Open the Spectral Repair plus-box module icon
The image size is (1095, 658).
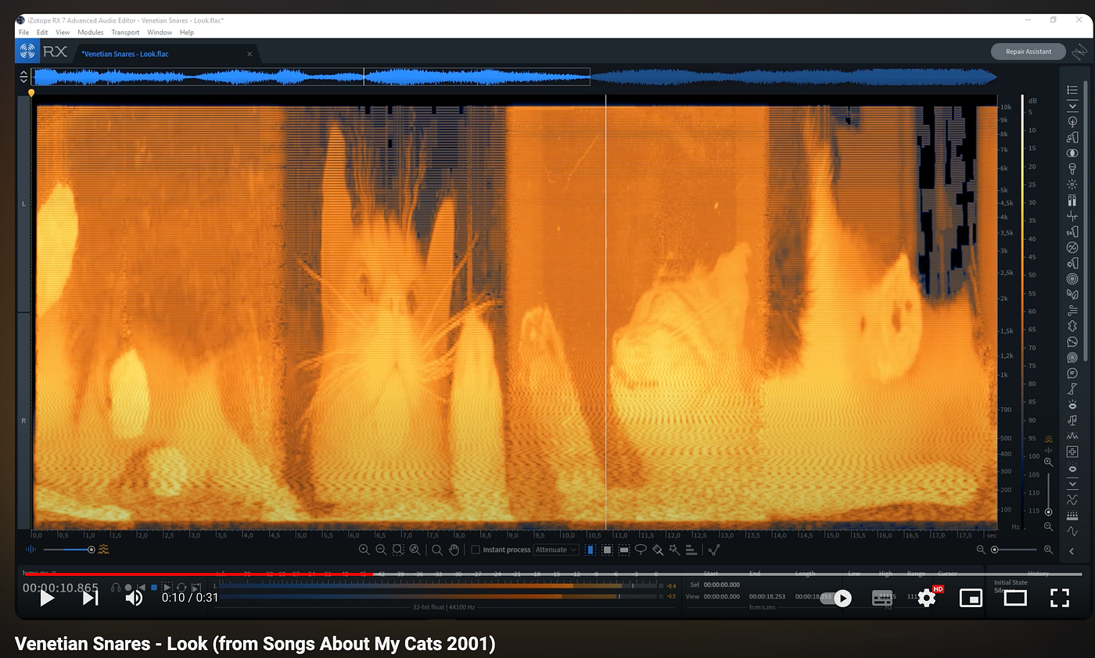(x=1072, y=451)
